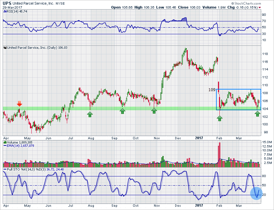Click the 106 price axis label
The height and width of the screenshot is (210, 274).
pyautogui.click(x=265, y=101)
